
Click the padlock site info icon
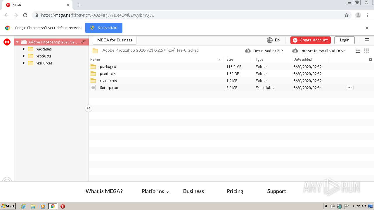37,15
